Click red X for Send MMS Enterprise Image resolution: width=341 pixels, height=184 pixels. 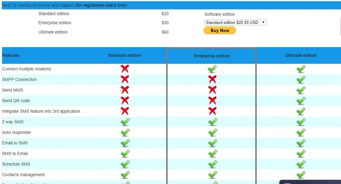point(212,90)
